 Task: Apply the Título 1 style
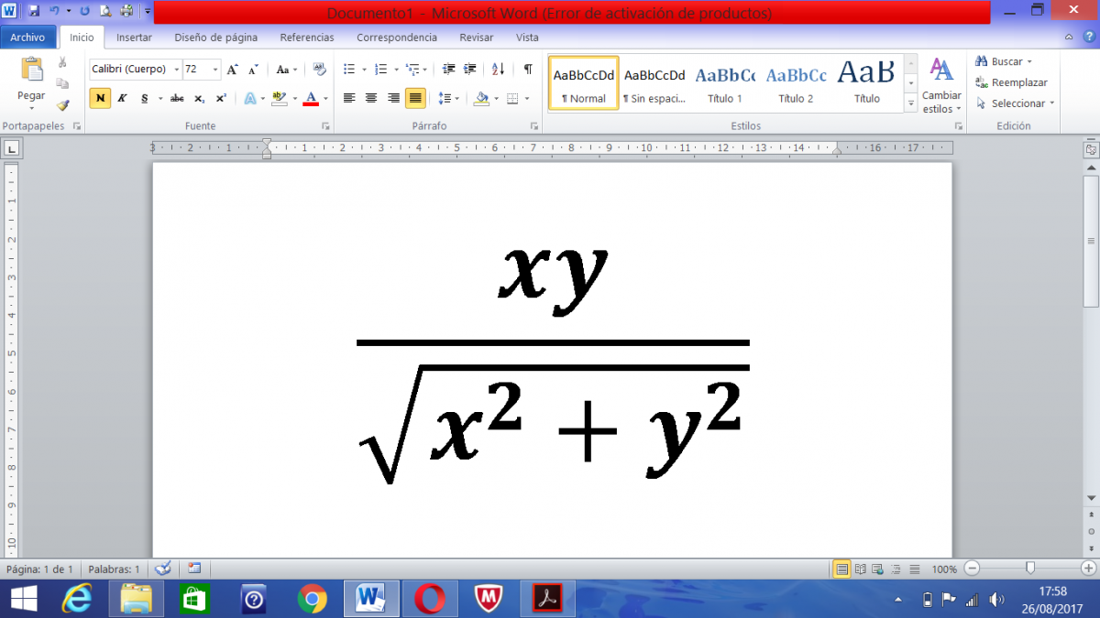pyautogui.click(x=725, y=83)
